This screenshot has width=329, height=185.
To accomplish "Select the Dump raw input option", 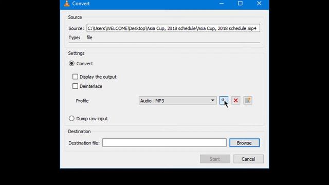I will [71, 119].
